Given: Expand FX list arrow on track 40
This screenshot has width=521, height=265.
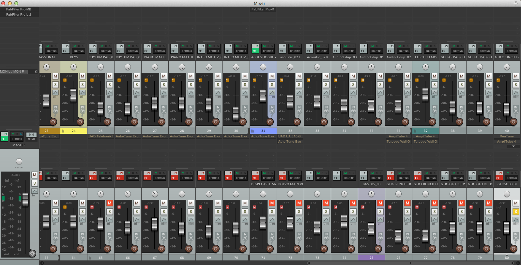Looking at the screenshot, I should [x=513, y=146].
